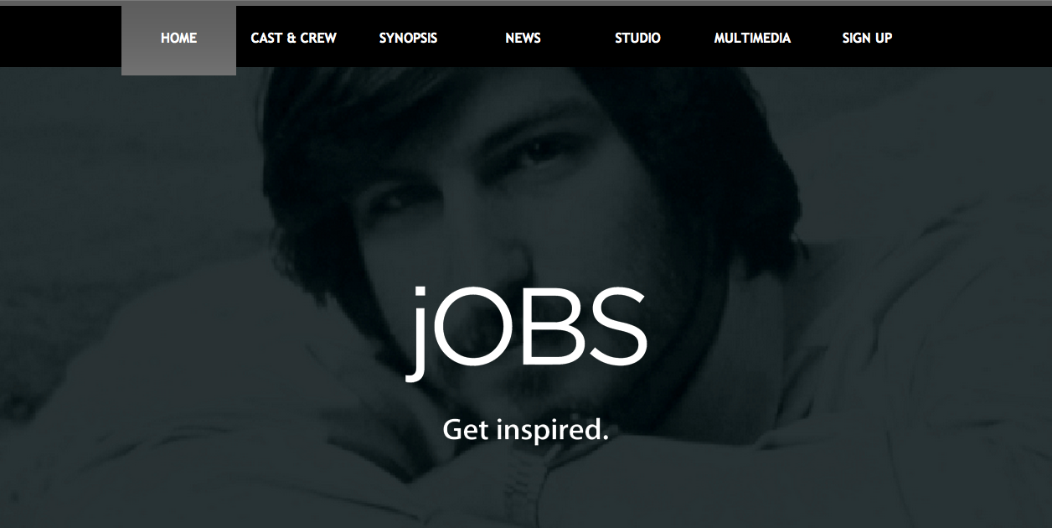1052x528 pixels.
Task: Click the lowercase j in jOBS logo
Action: click(x=419, y=334)
